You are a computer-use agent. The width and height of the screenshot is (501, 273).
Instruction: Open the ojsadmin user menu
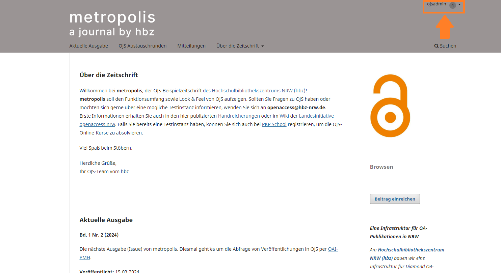[x=437, y=4]
